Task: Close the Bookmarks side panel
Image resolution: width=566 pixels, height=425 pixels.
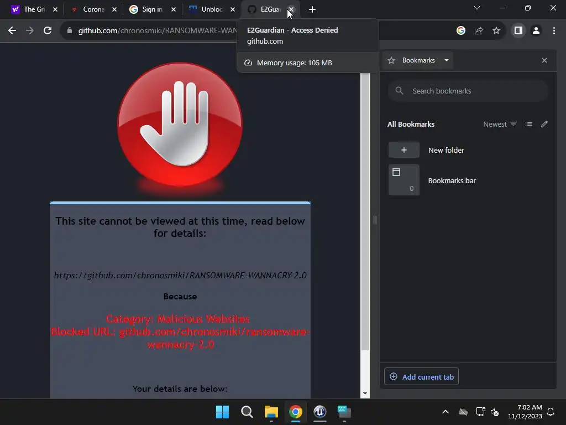Action: [x=544, y=60]
